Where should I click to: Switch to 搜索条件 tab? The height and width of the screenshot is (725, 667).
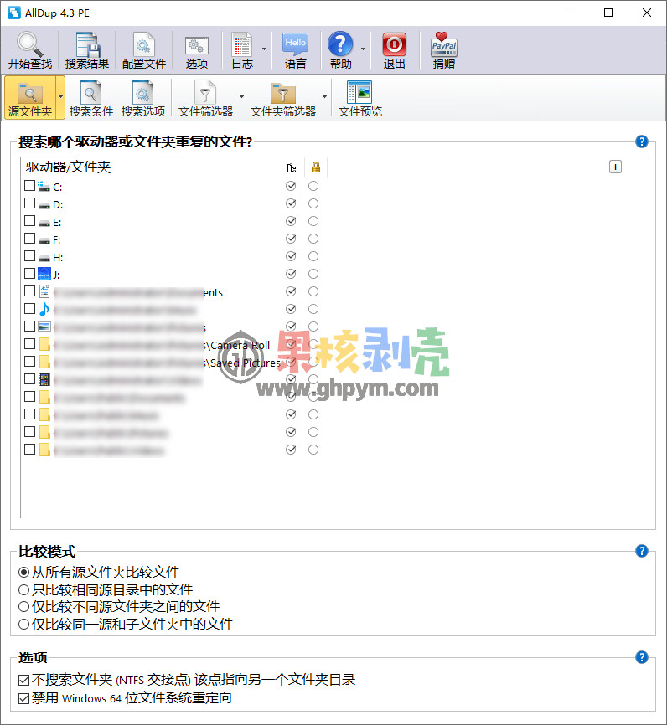tap(91, 98)
